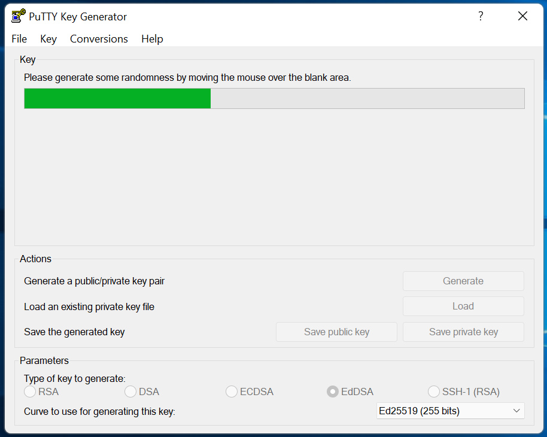This screenshot has width=547, height=437.
Task: Switch key type to SSH-1 (RSA)
Action: [x=434, y=392]
